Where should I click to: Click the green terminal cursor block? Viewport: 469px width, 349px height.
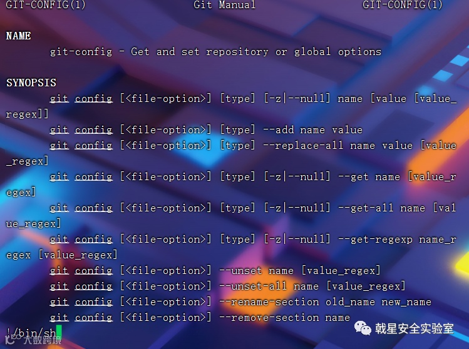pos(59,331)
